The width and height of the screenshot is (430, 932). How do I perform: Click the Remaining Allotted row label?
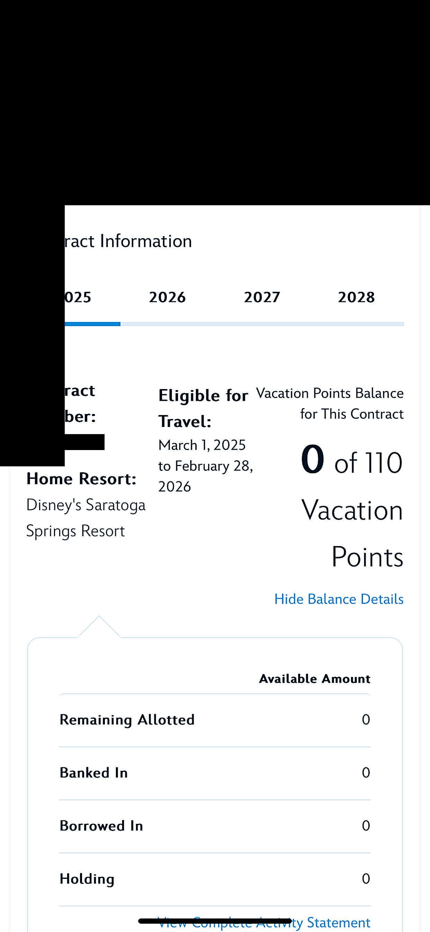[x=127, y=719]
